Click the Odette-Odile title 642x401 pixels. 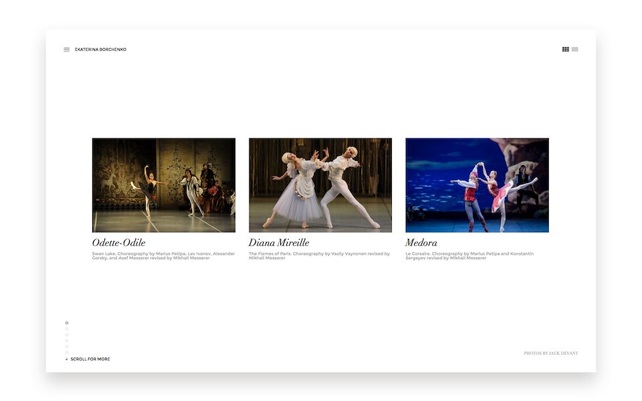point(119,243)
